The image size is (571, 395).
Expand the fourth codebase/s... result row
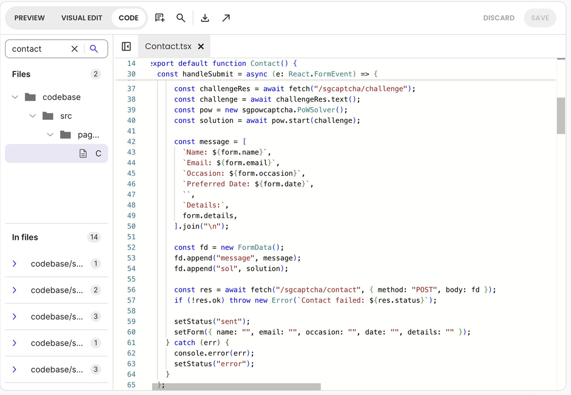[x=14, y=343]
